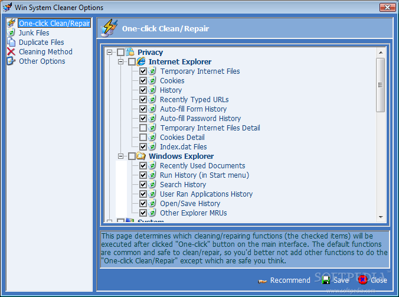Image resolution: width=399 pixels, height=297 pixels.
Task: Click recycle icon beside Other Explorer MRUs
Action: [152, 213]
